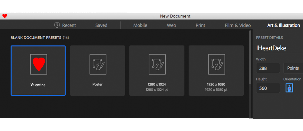Go to the Film & Video tab
The width and height of the screenshot is (303, 131).
tap(238, 25)
